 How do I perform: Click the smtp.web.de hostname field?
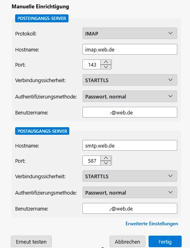click(130, 146)
